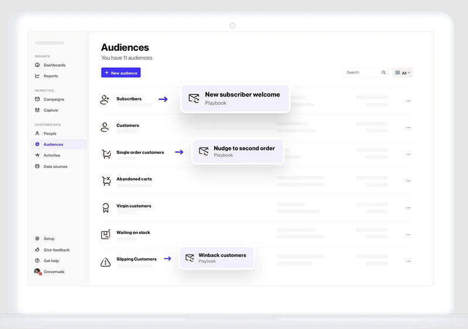Click the Waiting on stock box icon
Screen dimensions: 468x329
pyautogui.click(x=106, y=234)
